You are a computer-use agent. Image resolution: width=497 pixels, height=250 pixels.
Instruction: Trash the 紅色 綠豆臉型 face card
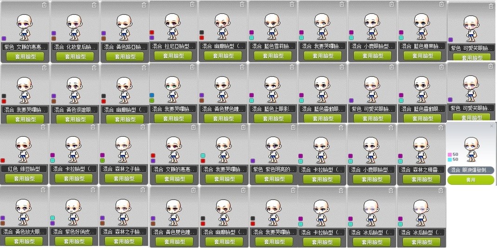coord(43,127)
